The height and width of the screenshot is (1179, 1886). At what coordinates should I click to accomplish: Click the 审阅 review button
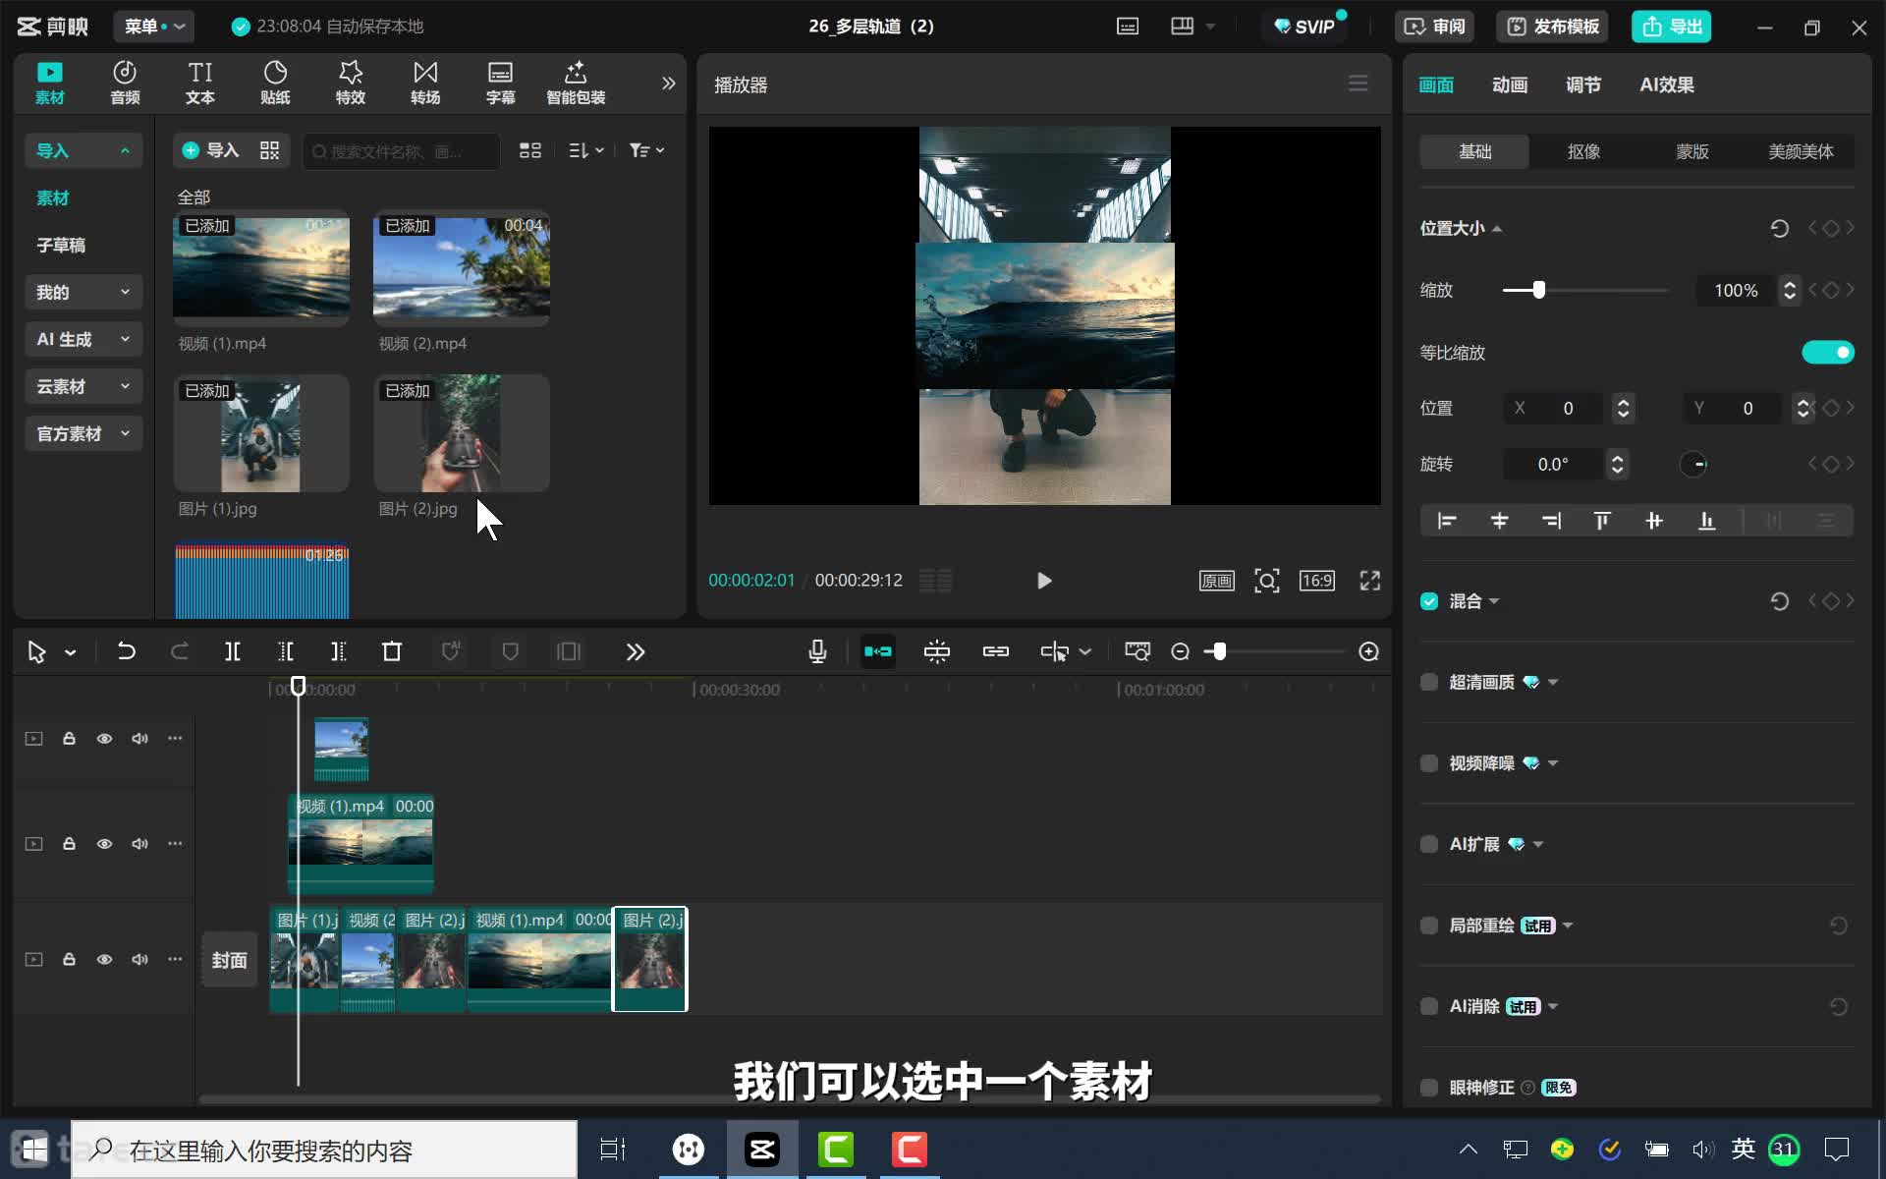click(1434, 27)
